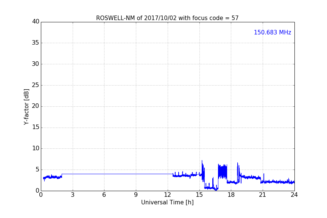
Task: Select the y-axis tick label '30'
Action: (36, 64)
